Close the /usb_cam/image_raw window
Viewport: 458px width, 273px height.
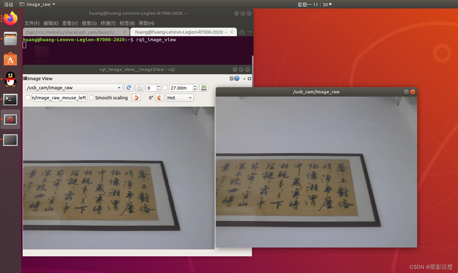click(x=413, y=92)
